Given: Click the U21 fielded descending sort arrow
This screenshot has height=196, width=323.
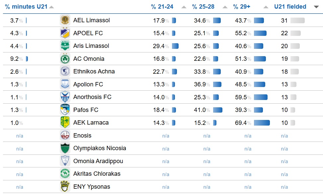Looking at the screenshot, I should 316,7.
